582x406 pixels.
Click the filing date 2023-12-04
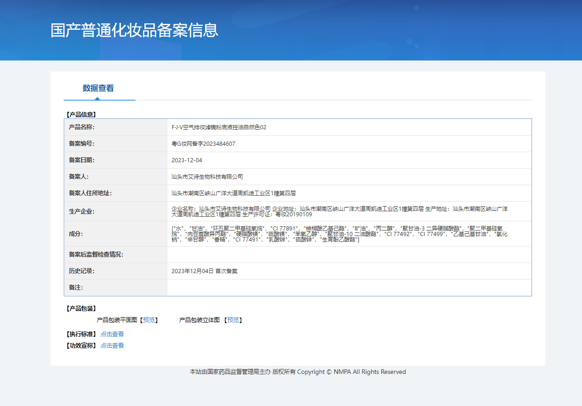pyautogui.click(x=187, y=160)
